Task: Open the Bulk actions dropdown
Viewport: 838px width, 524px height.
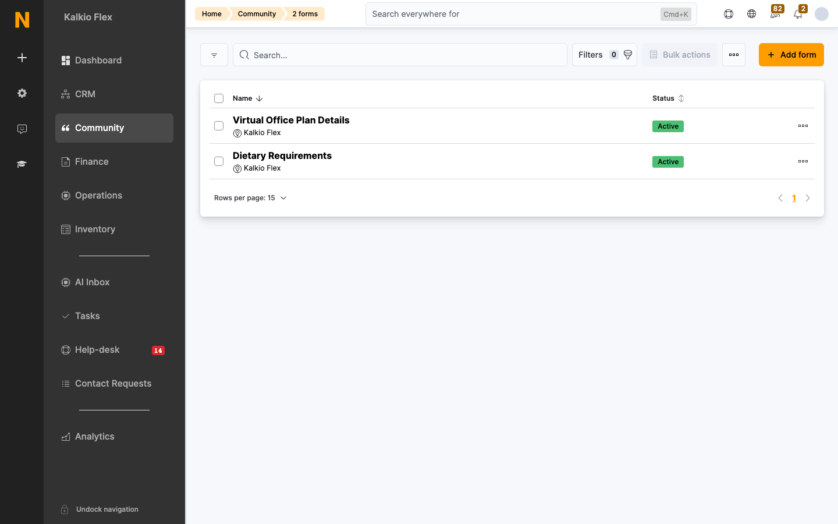Action: pyautogui.click(x=680, y=55)
